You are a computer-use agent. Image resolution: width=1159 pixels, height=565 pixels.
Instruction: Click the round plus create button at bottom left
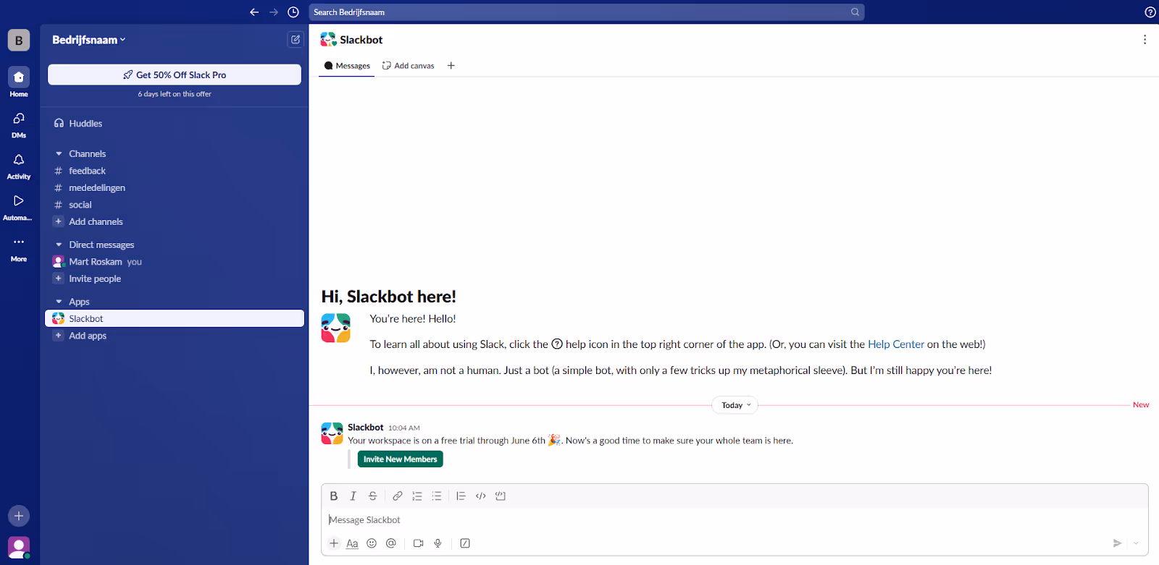tap(19, 516)
